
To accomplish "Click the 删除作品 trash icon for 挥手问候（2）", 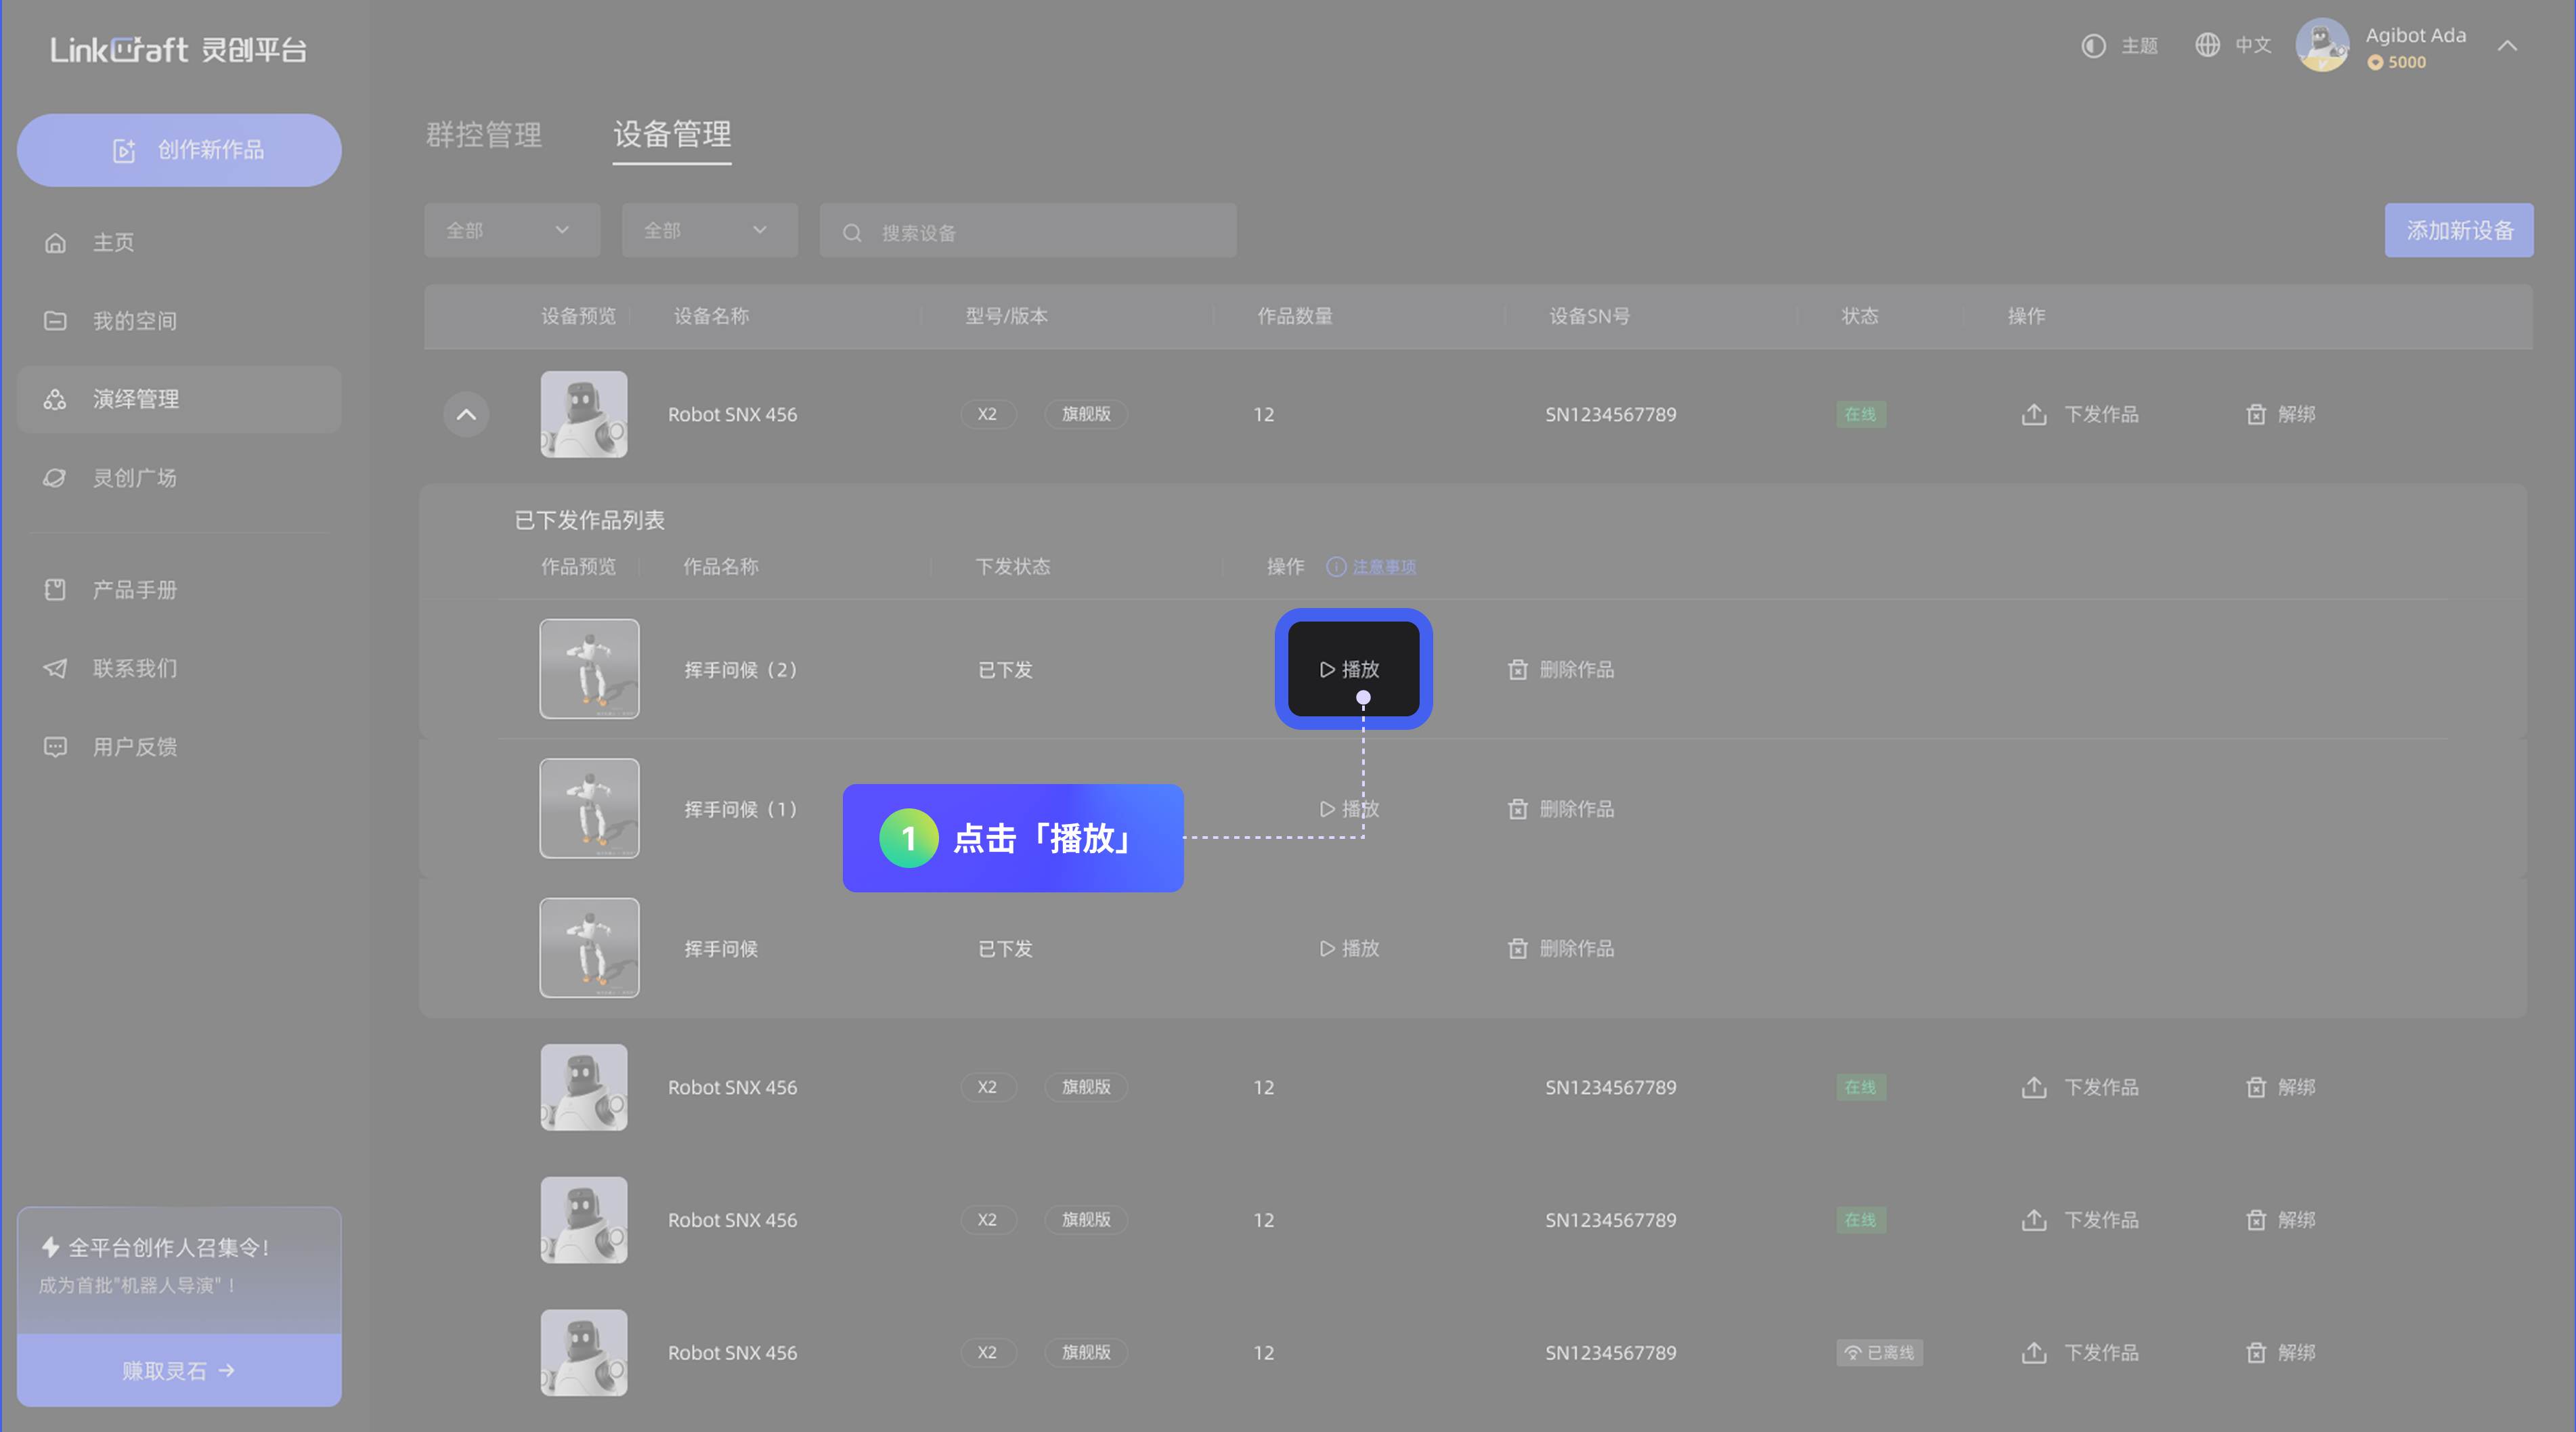I will 1518,670.
